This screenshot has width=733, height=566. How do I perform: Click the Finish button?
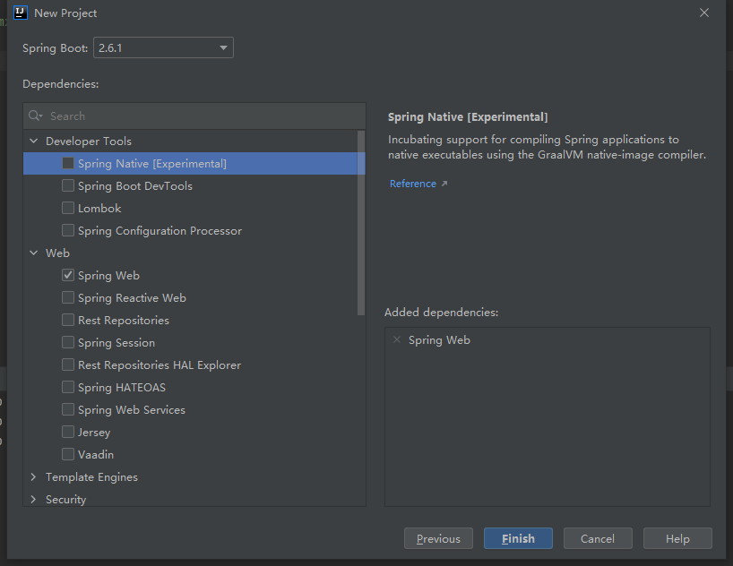(518, 538)
